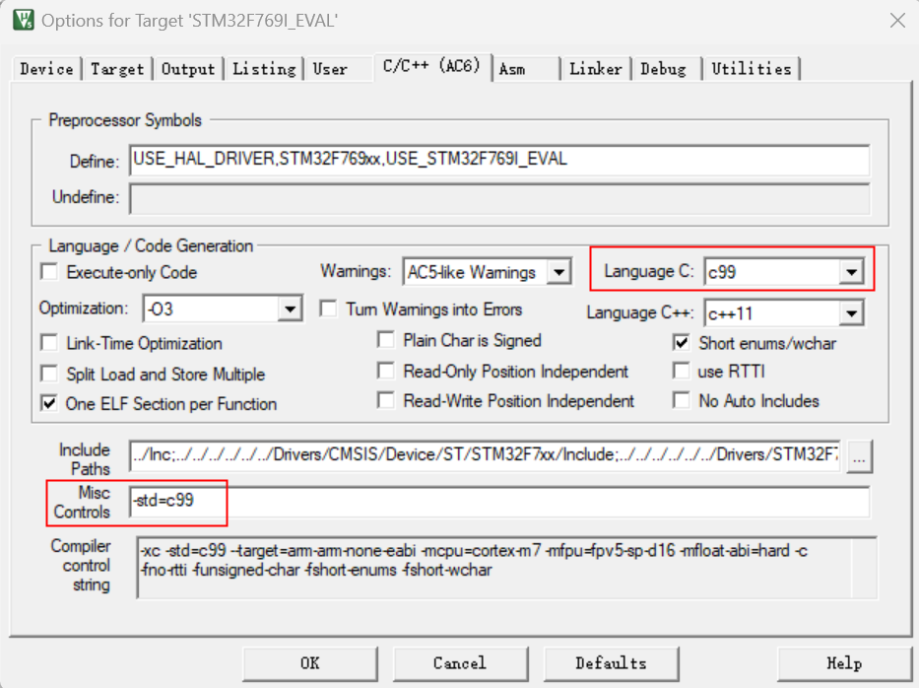Open Include Paths browse button

point(860,457)
